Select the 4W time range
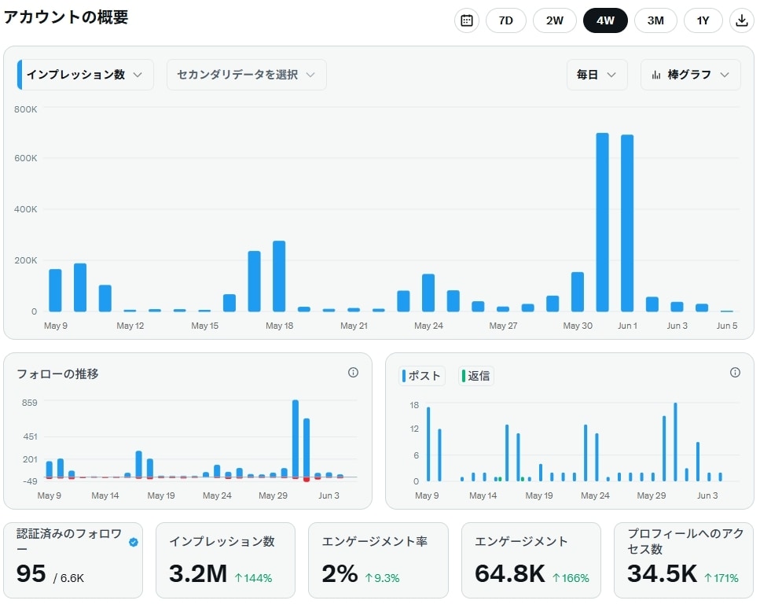The height and width of the screenshot is (604, 760). click(x=605, y=20)
